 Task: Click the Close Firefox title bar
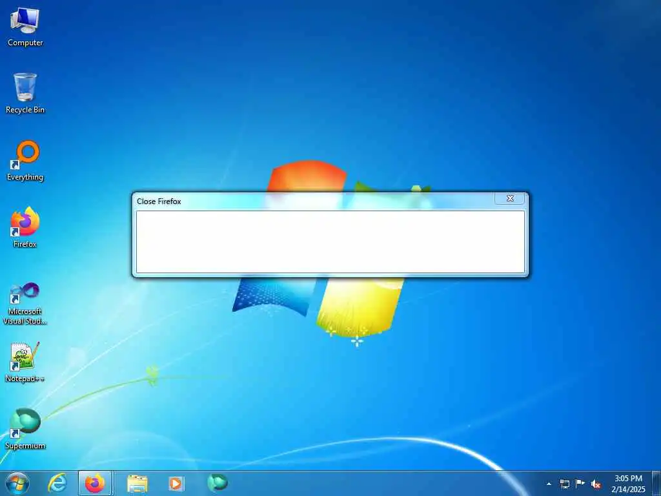pyautogui.click(x=314, y=201)
